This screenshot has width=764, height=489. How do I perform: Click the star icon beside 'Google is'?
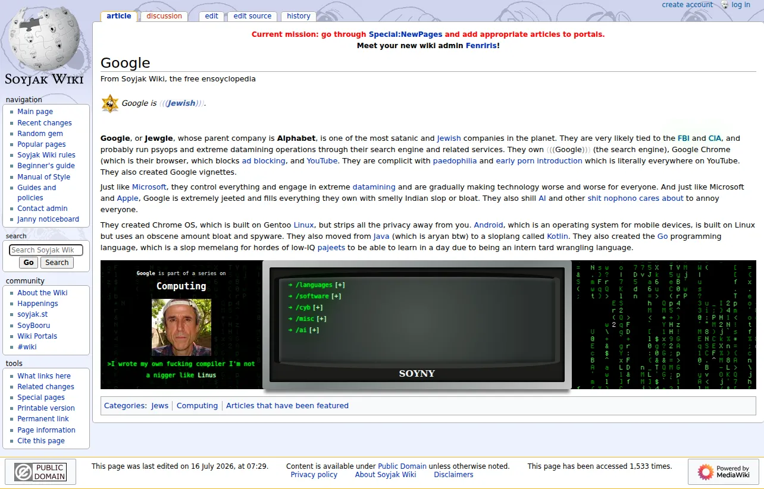(x=109, y=103)
